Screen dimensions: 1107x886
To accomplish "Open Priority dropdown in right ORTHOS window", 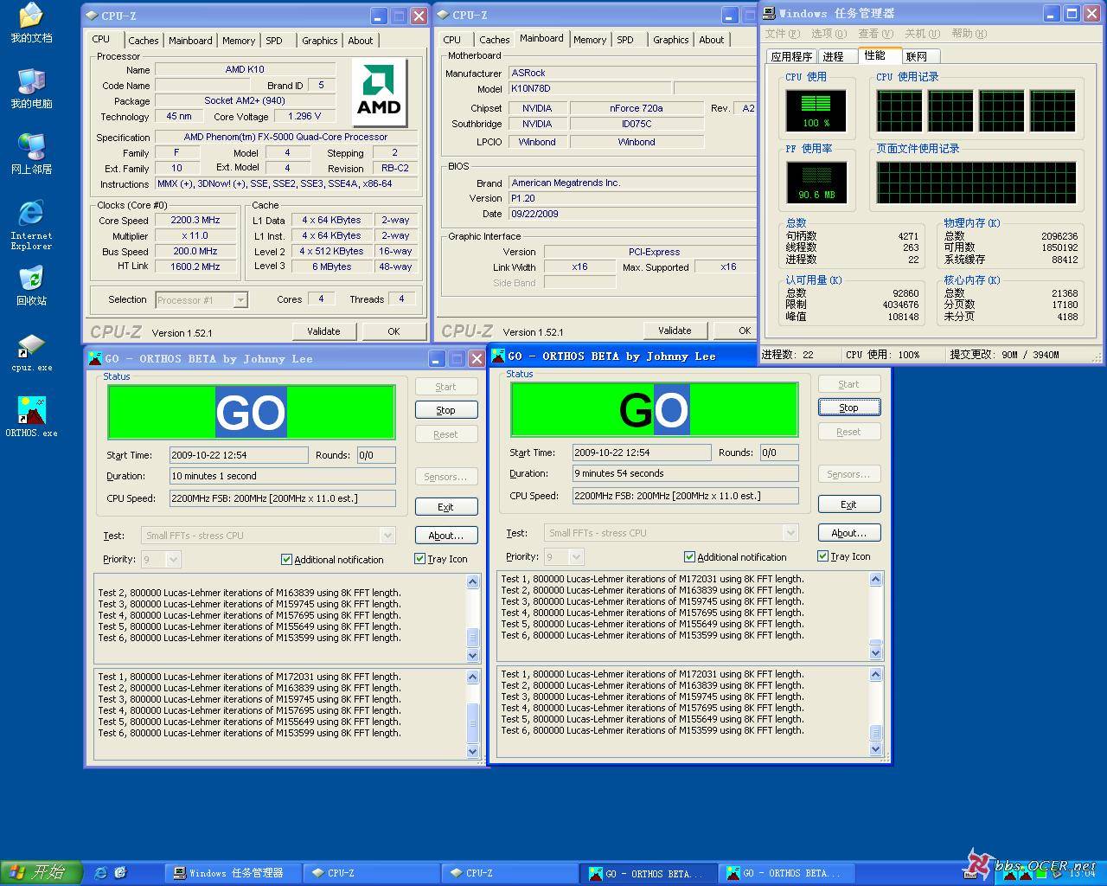I will (x=576, y=557).
